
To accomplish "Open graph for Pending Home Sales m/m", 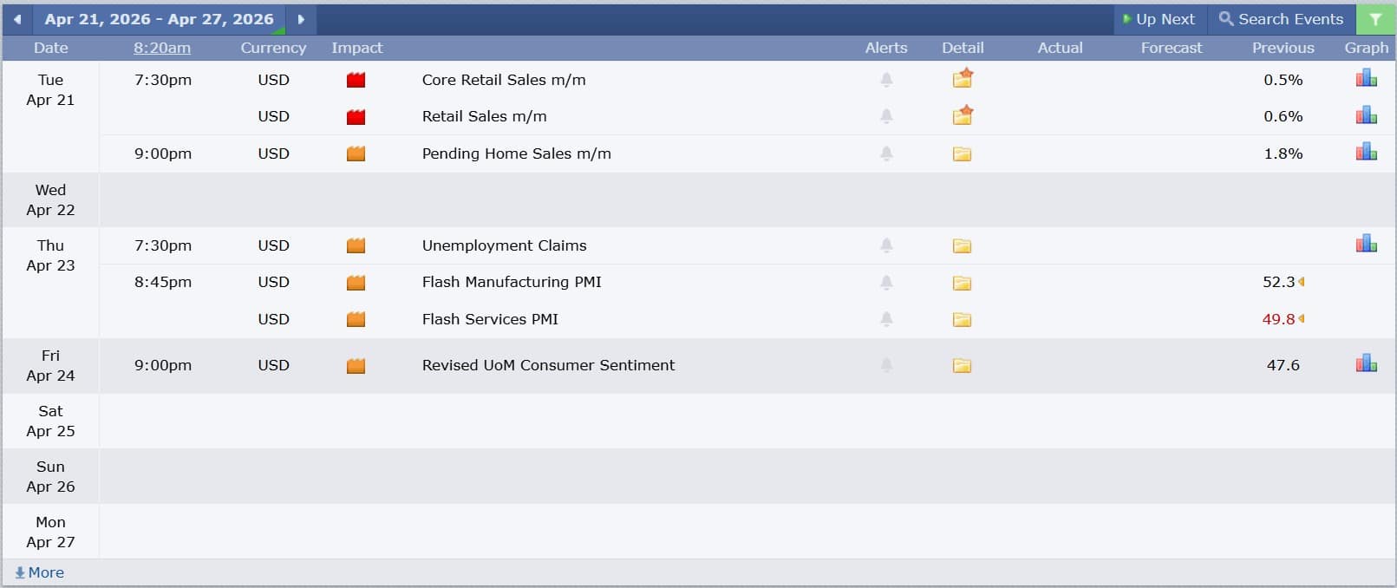I will click(1366, 153).
